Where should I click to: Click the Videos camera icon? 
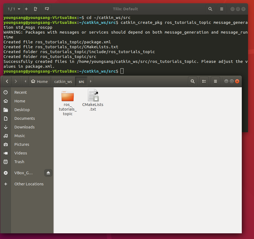pyautogui.click(x=6, y=153)
